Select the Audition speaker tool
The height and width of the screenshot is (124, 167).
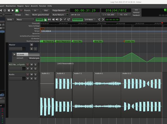pyautogui.click(x=57, y=20)
